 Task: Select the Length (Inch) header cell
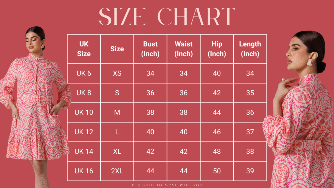tap(250, 49)
